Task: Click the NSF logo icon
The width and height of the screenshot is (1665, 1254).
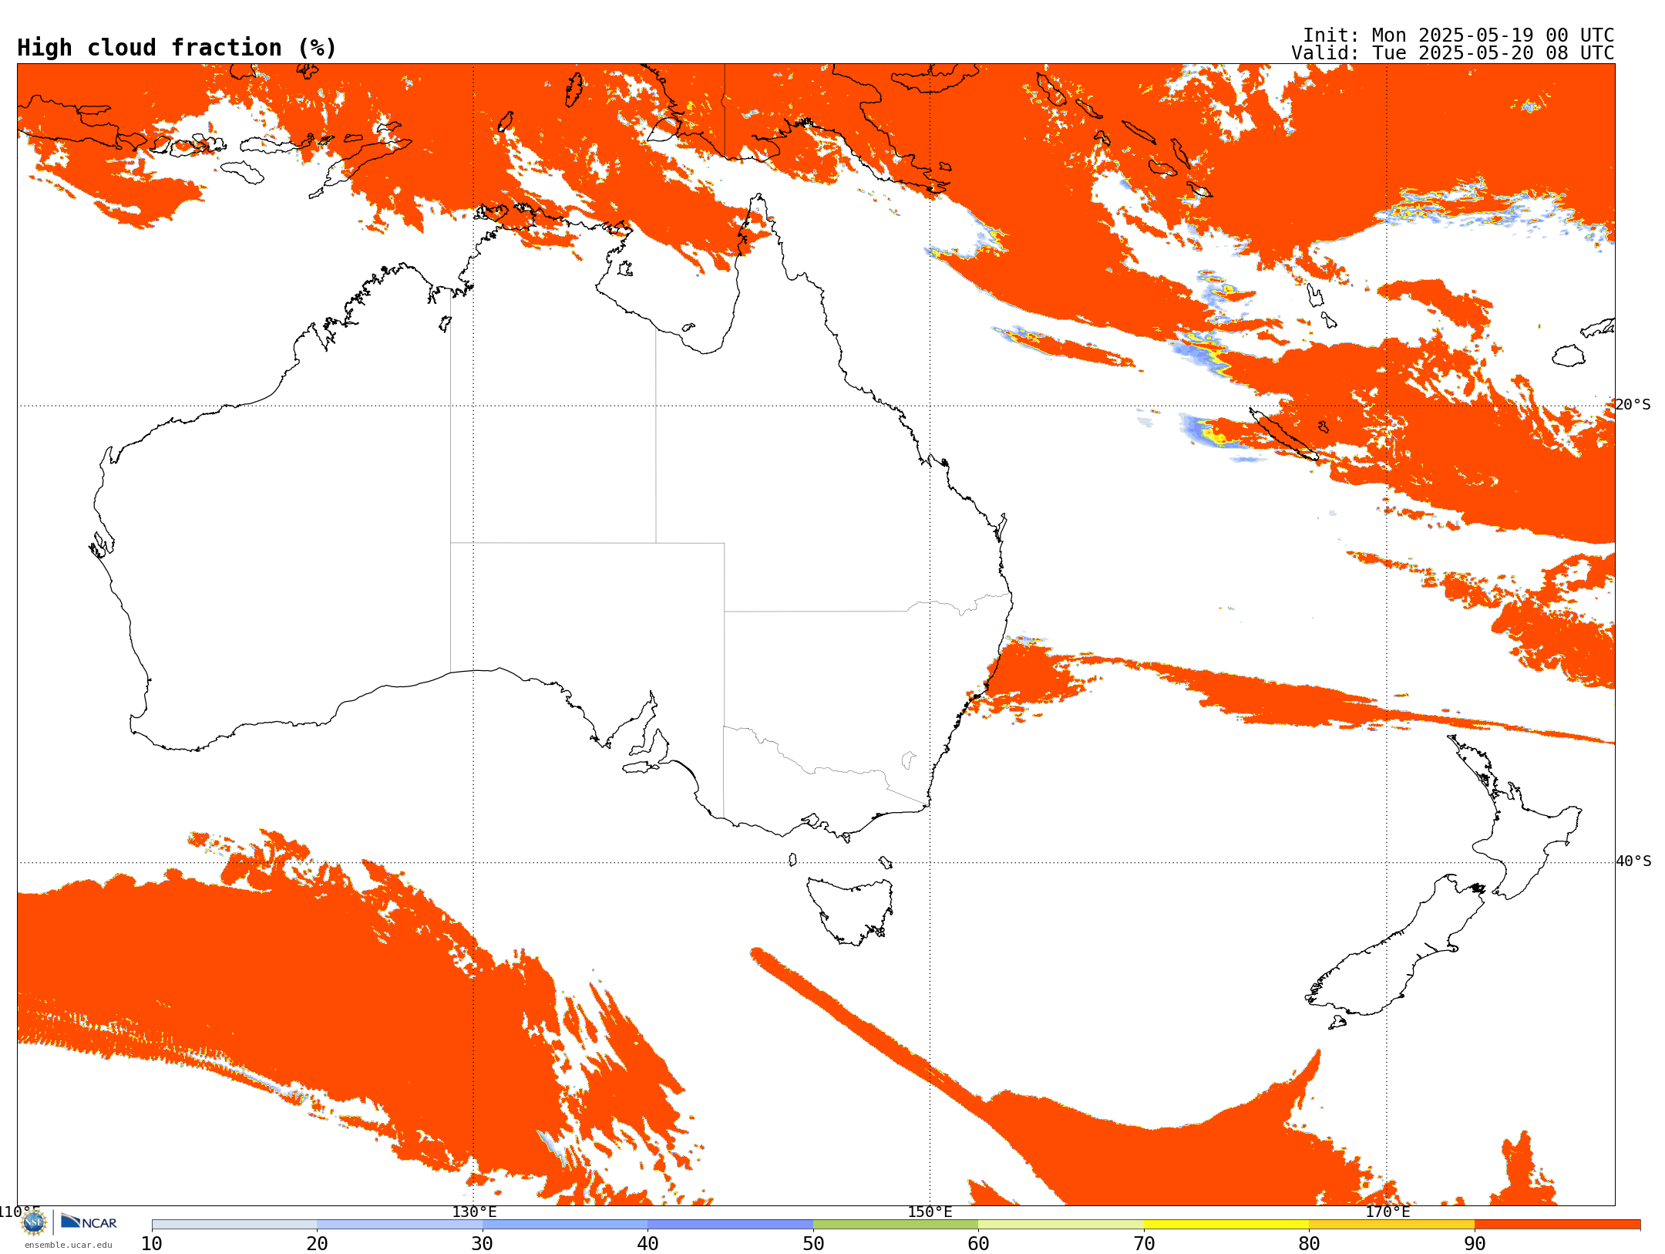Action: (34, 1222)
